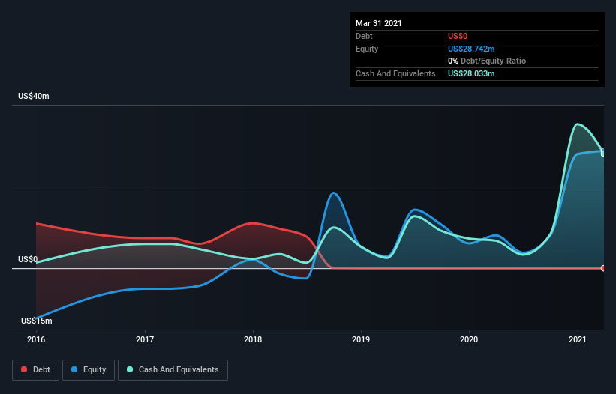Select the 2018 x-axis label
The width and height of the screenshot is (616, 394).
point(253,339)
